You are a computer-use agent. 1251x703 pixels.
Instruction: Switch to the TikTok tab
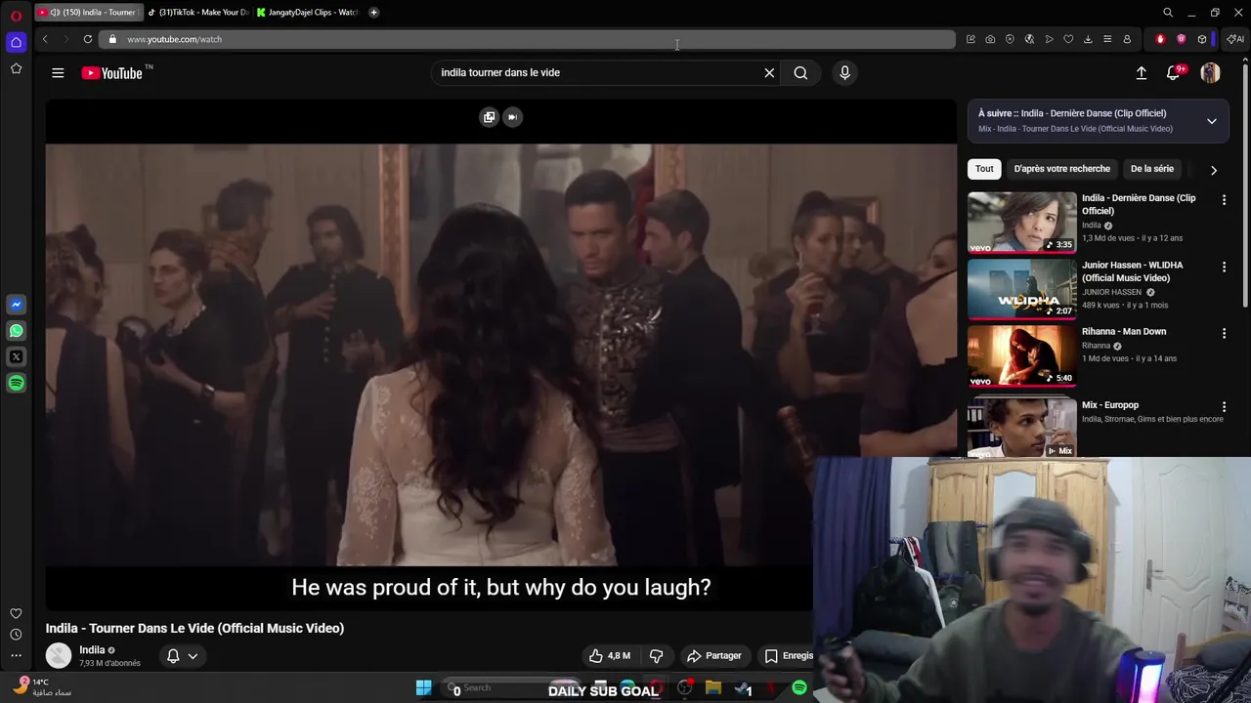click(197, 13)
